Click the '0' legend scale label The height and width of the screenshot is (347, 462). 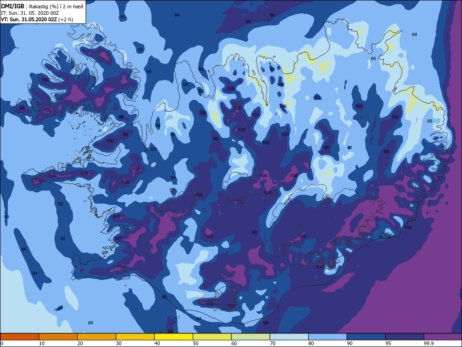pos(2,343)
